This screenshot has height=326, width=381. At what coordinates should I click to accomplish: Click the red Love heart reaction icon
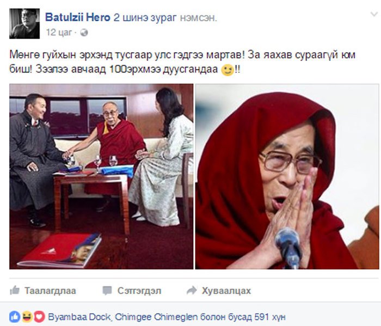[39, 317]
